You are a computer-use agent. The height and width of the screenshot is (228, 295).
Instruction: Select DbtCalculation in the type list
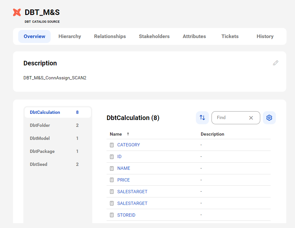pyautogui.click(x=58, y=113)
